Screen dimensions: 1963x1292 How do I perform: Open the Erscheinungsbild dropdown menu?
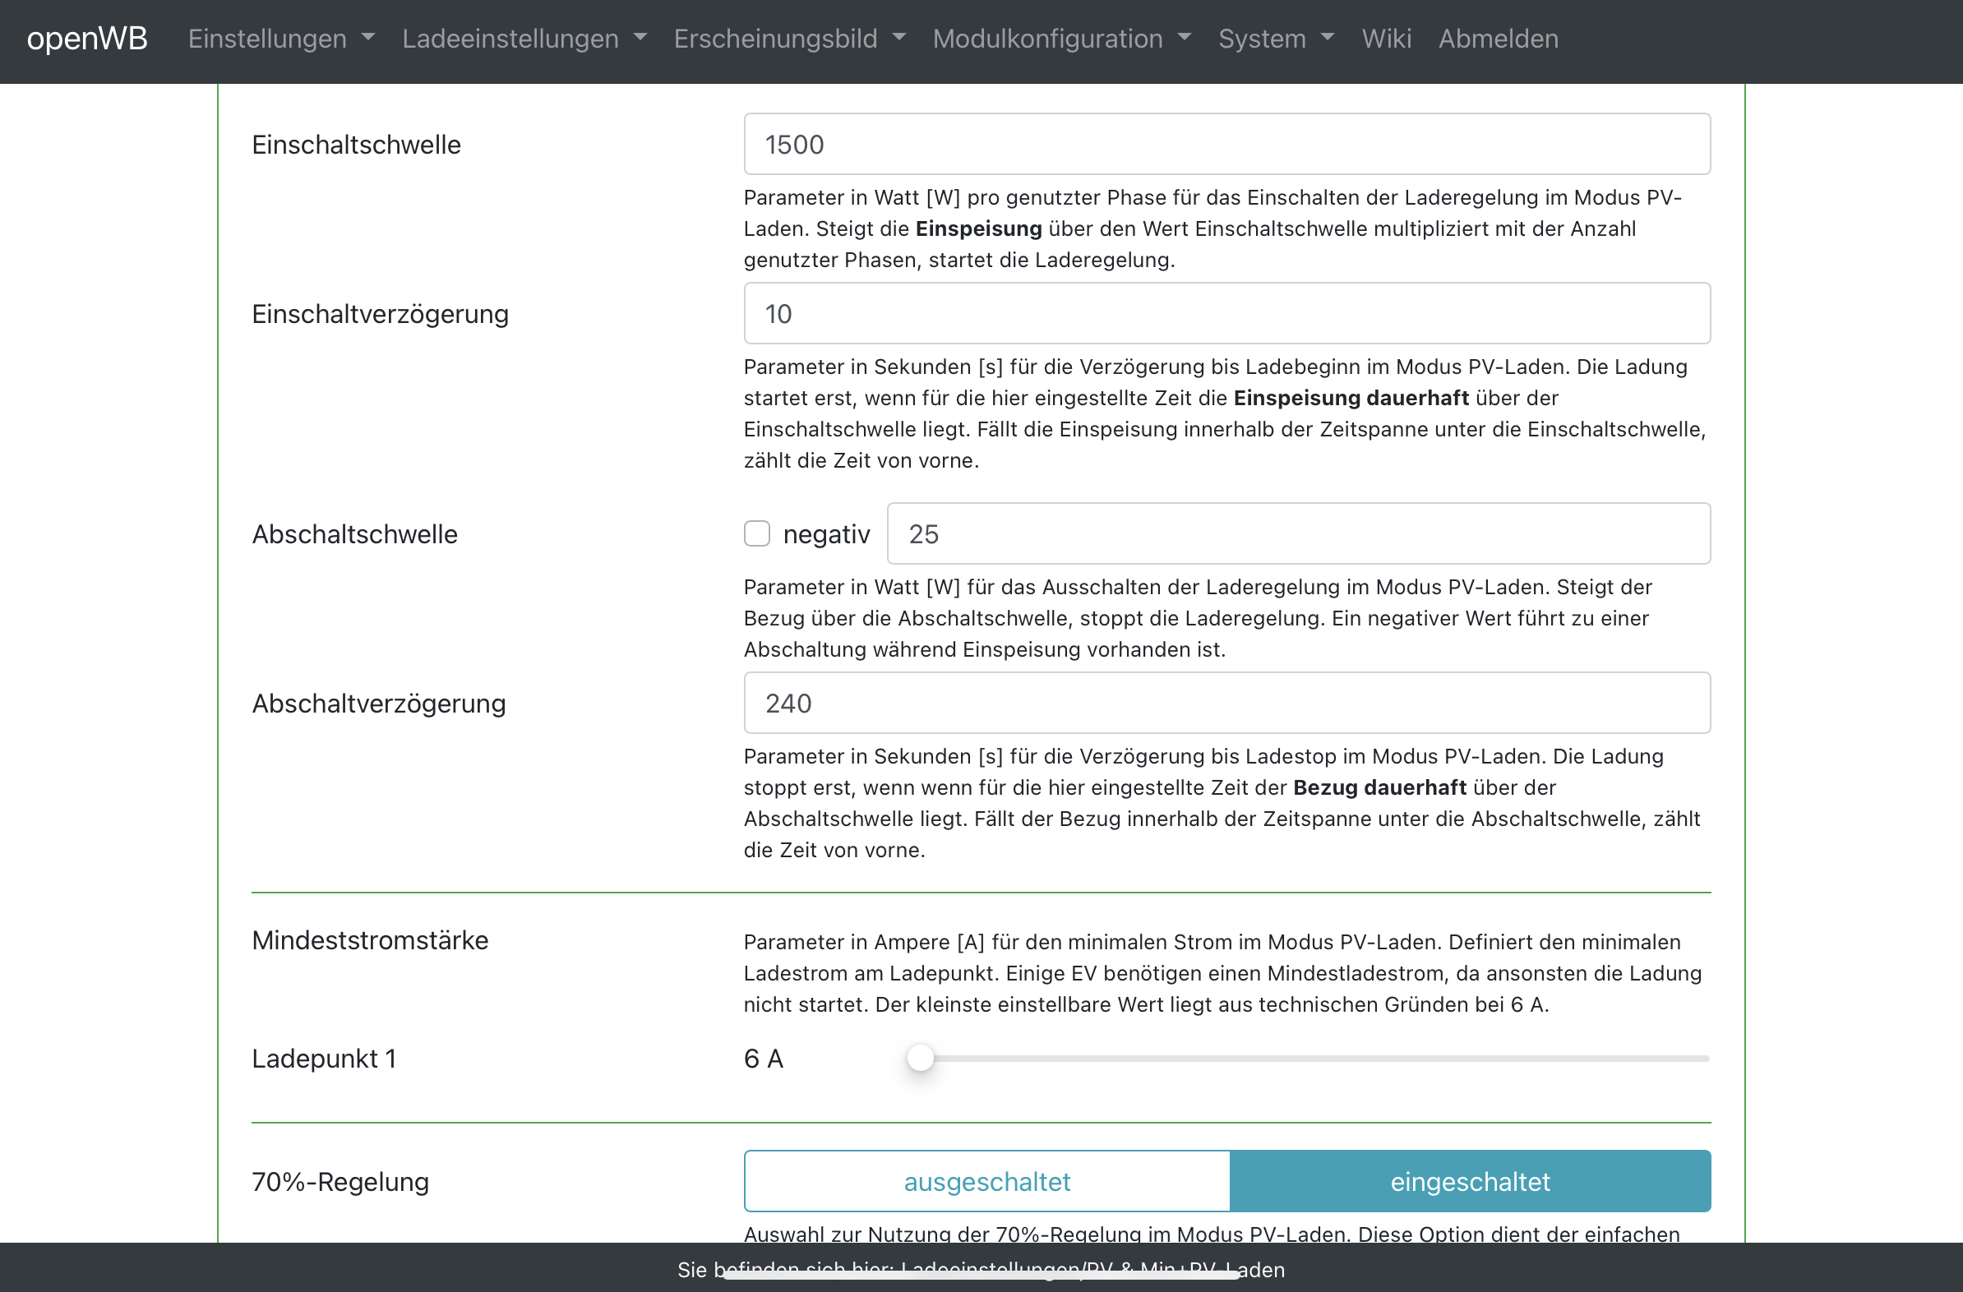[789, 39]
